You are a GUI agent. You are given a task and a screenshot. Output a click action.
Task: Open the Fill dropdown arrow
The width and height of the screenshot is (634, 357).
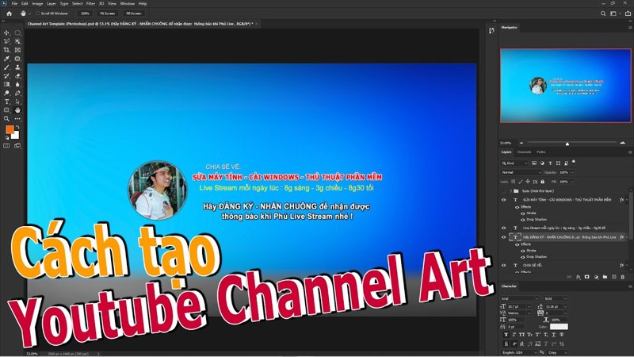tap(572, 182)
